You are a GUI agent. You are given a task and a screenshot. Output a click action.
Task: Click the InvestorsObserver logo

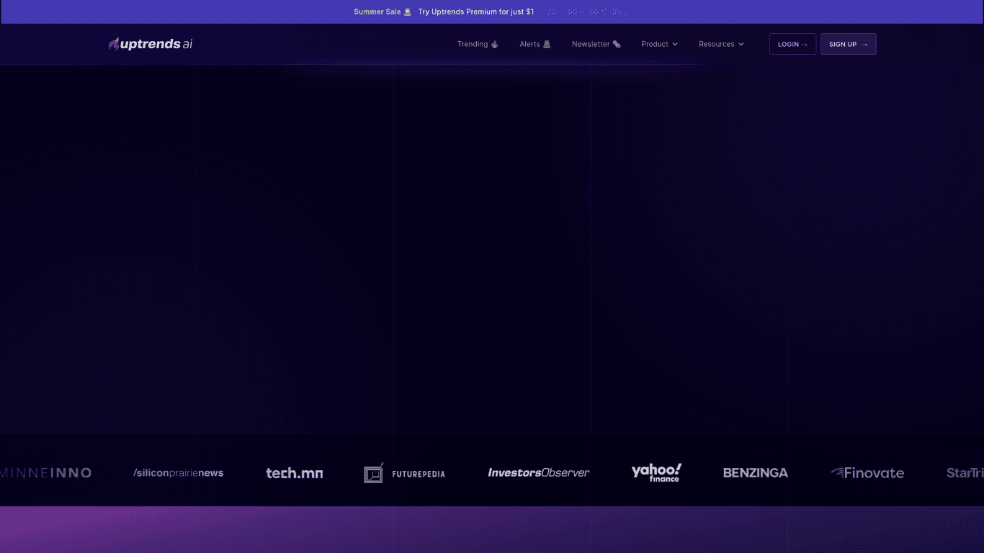coord(538,473)
